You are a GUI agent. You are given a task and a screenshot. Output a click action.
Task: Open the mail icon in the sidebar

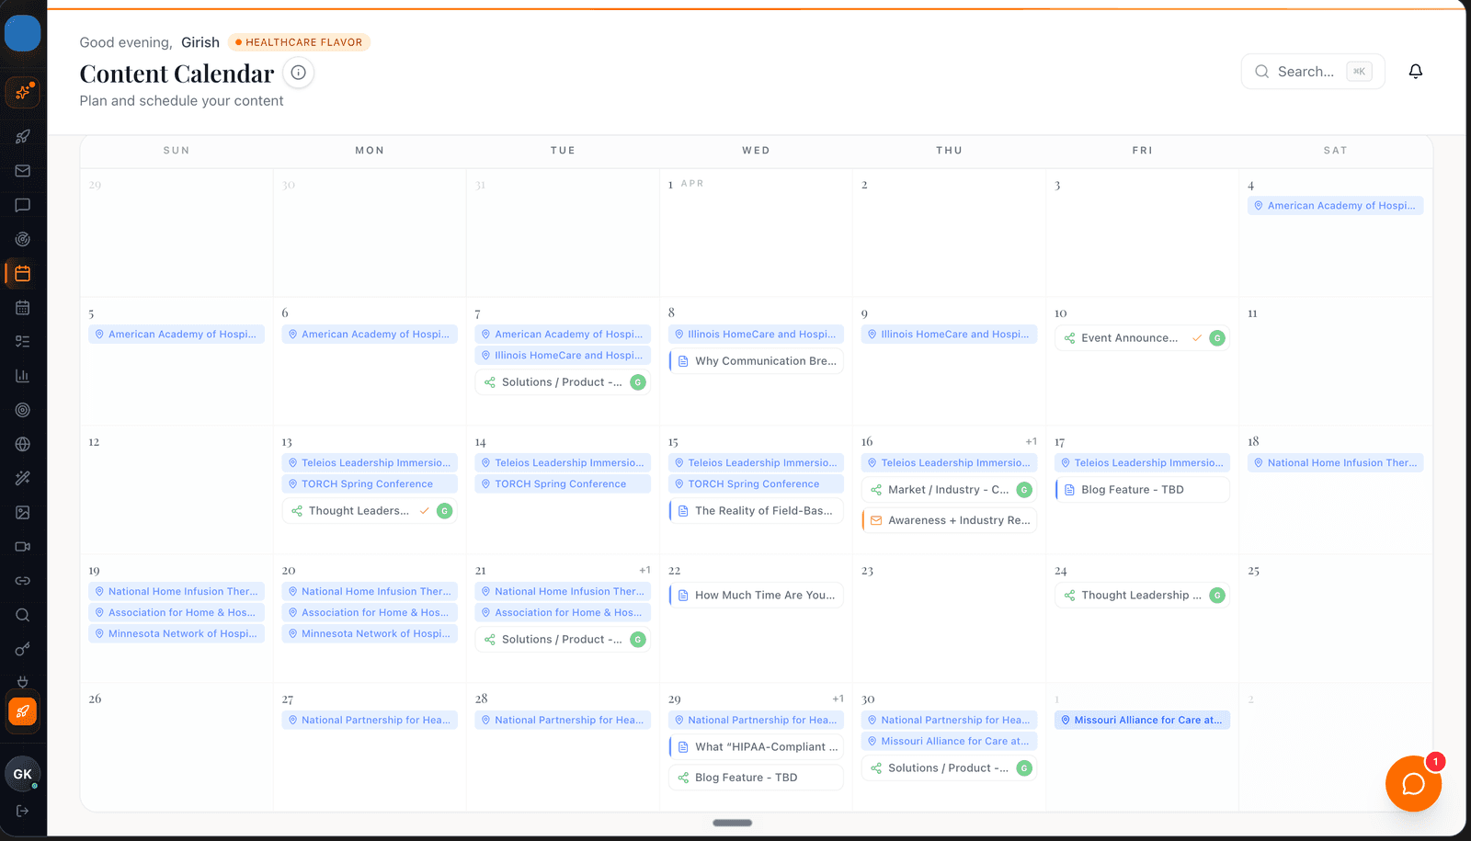pyautogui.click(x=23, y=171)
